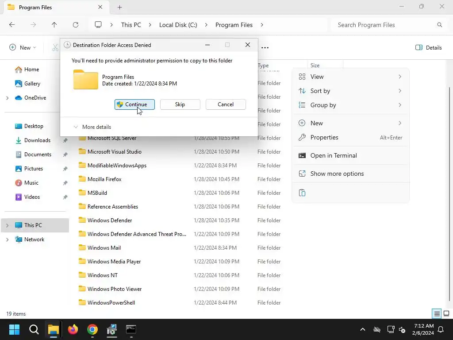Open the Group by submenu
The image size is (453, 340).
click(x=350, y=105)
